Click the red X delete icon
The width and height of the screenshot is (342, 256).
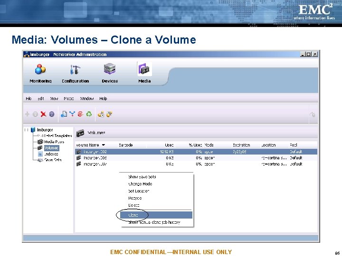click(x=43, y=114)
